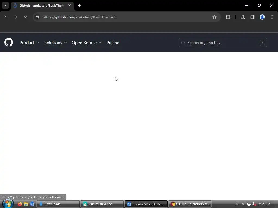278x208 pixels.
Task: Open the tab search dropdown
Action: coord(5,5)
